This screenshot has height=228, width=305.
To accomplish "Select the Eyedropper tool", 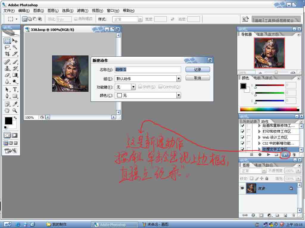I will click(15, 104).
